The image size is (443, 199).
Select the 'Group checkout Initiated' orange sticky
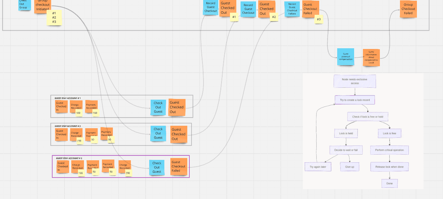click(43, 6)
